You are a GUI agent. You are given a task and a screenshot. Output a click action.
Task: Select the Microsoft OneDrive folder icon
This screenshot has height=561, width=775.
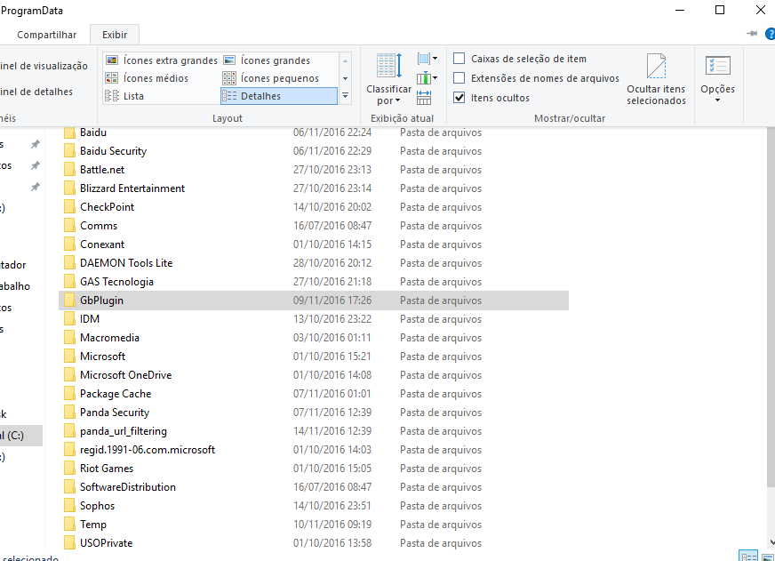point(69,375)
